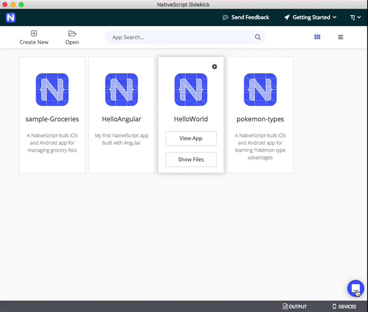The height and width of the screenshot is (312, 368).
Task: Switch to grid view
Action: 317,37
